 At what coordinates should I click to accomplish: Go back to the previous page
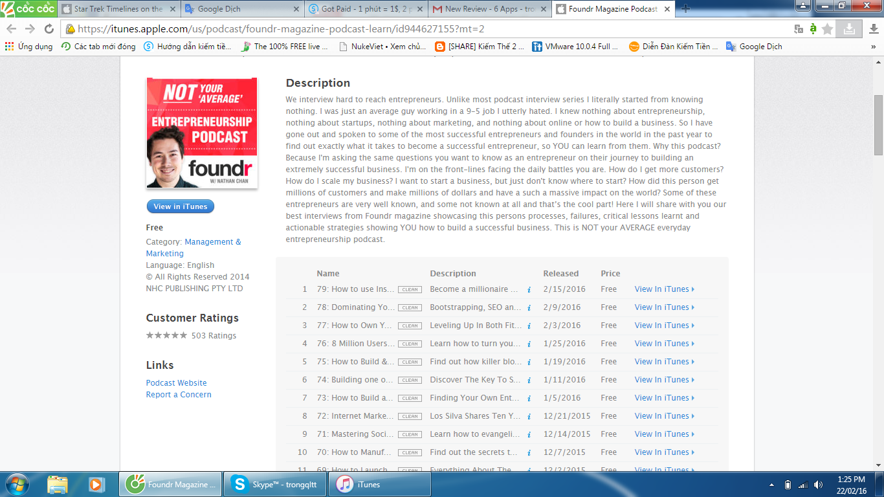tap(11, 29)
